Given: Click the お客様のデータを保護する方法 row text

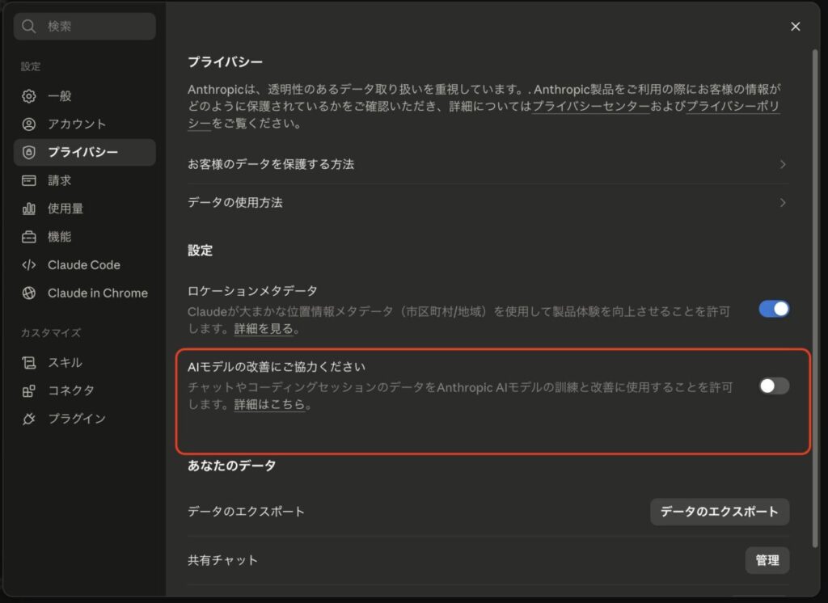Looking at the screenshot, I should [271, 164].
